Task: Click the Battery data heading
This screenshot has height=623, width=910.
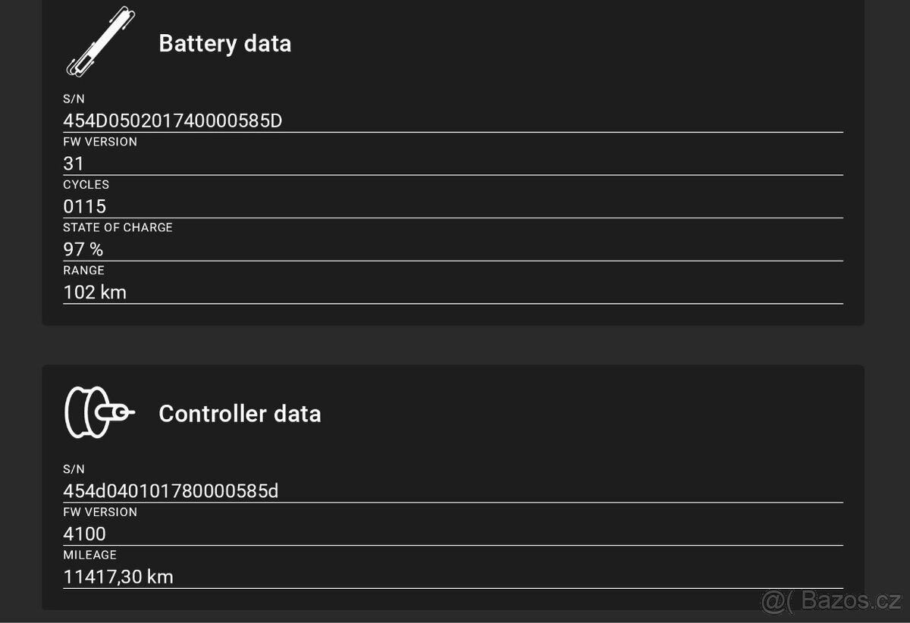Action: (x=224, y=43)
